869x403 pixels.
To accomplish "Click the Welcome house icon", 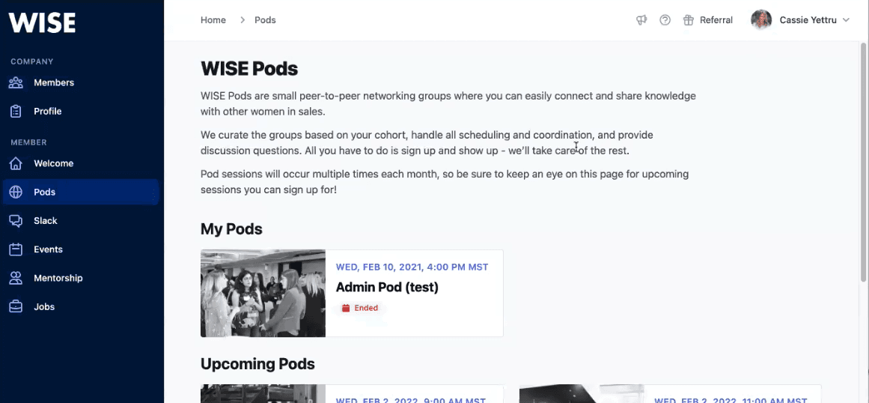I will [x=16, y=163].
